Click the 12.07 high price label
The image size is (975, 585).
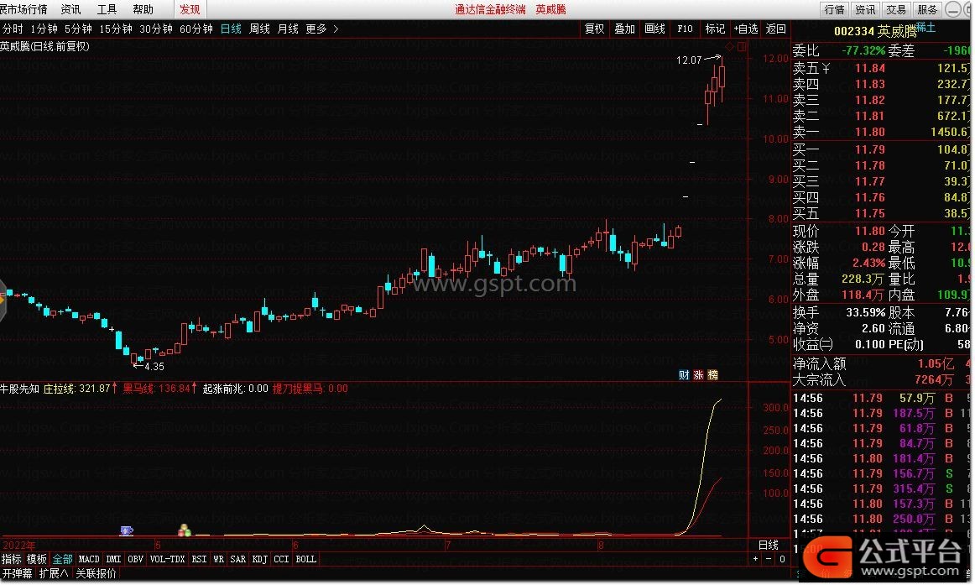point(689,60)
